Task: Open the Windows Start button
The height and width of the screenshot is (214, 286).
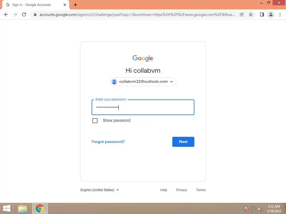Action: click(x=7, y=208)
